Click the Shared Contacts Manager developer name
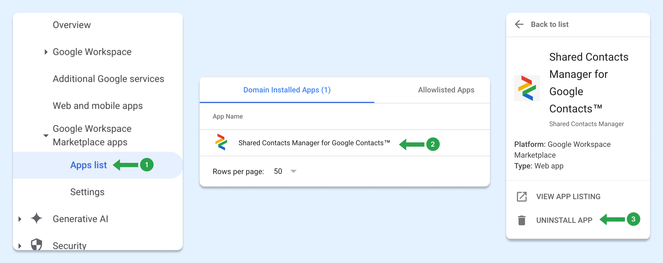The height and width of the screenshot is (263, 663). point(586,124)
